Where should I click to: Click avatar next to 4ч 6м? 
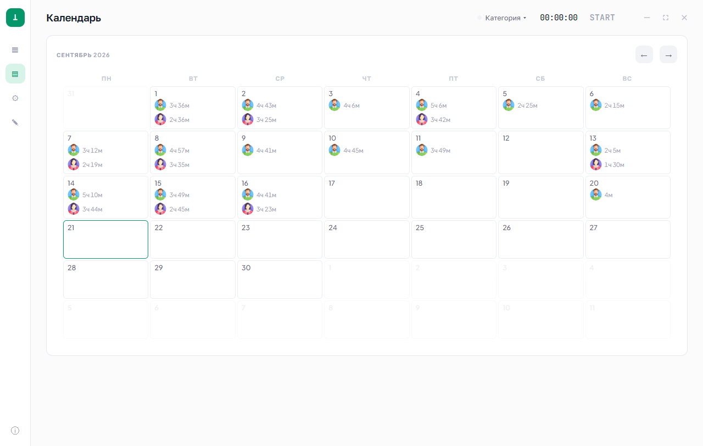tap(334, 105)
